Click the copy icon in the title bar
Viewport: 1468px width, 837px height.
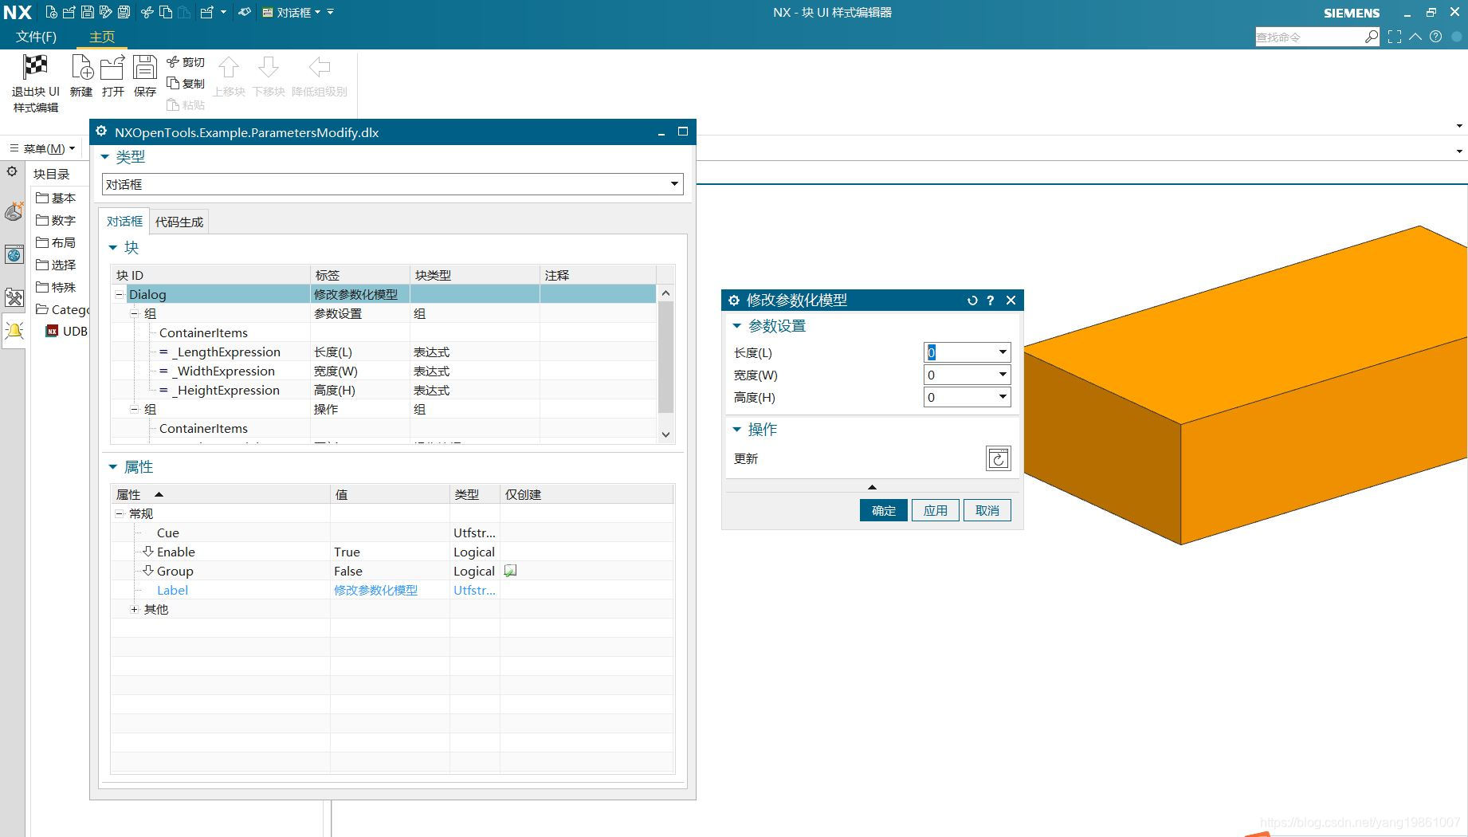pyautogui.click(x=166, y=12)
